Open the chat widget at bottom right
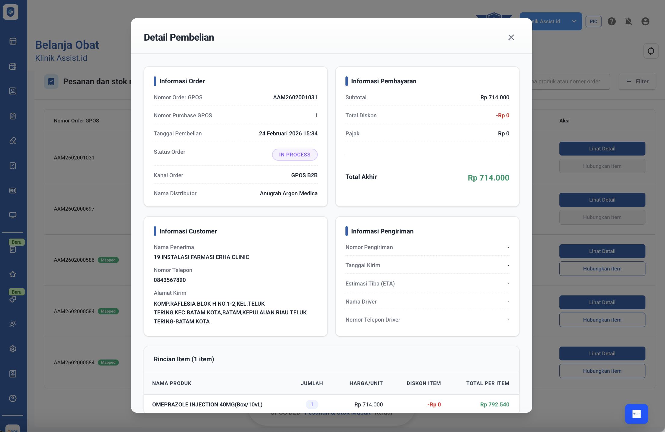 point(636,414)
